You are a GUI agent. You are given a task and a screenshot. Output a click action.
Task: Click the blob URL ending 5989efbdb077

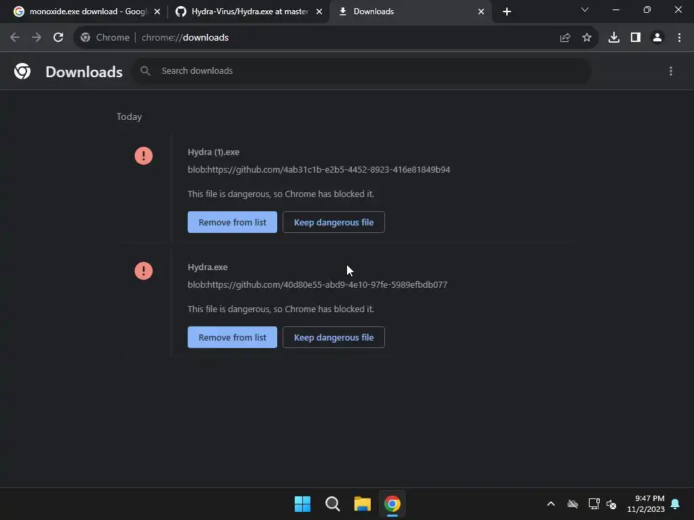pyautogui.click(x=317, y=284)
